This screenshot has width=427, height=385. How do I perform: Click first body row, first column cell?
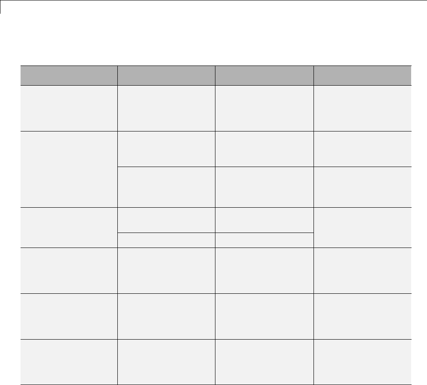69,108
